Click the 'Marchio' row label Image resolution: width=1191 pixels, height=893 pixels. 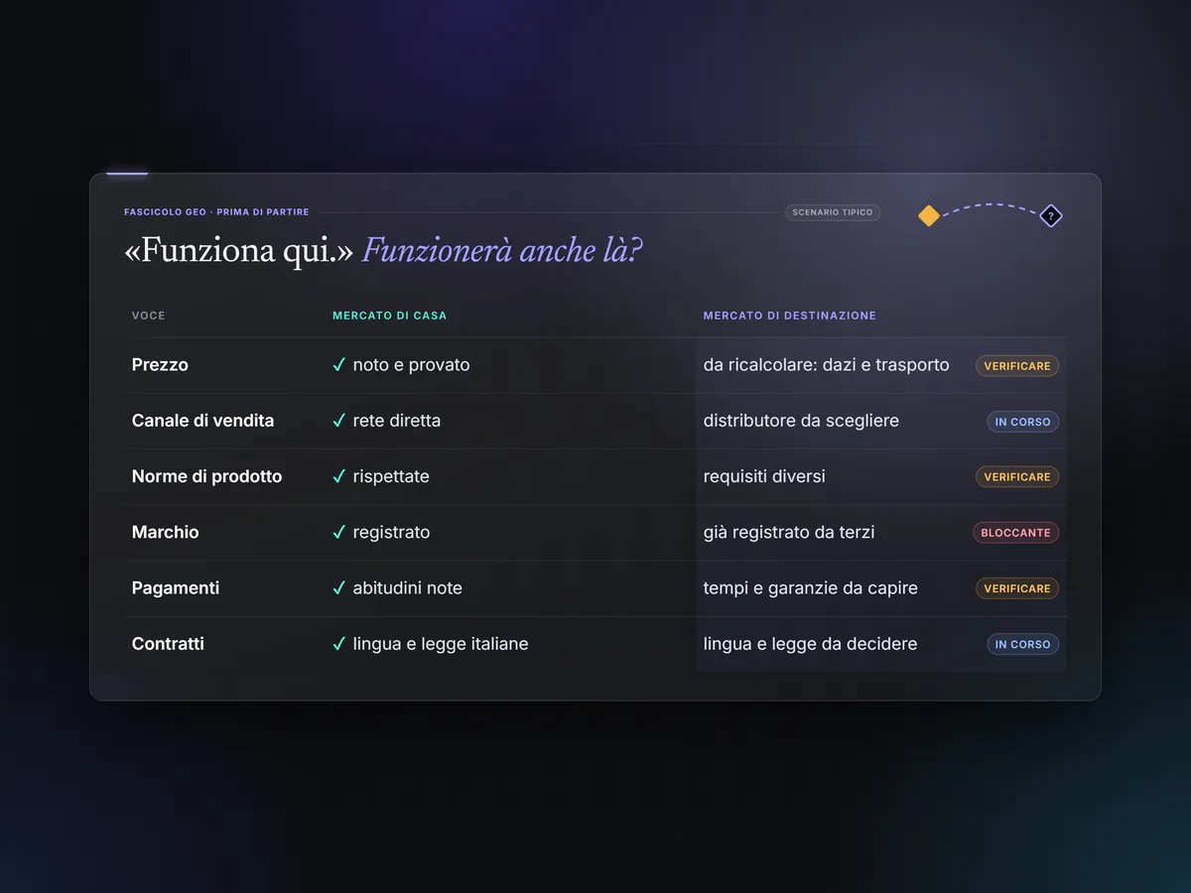[x=165, y=532]
